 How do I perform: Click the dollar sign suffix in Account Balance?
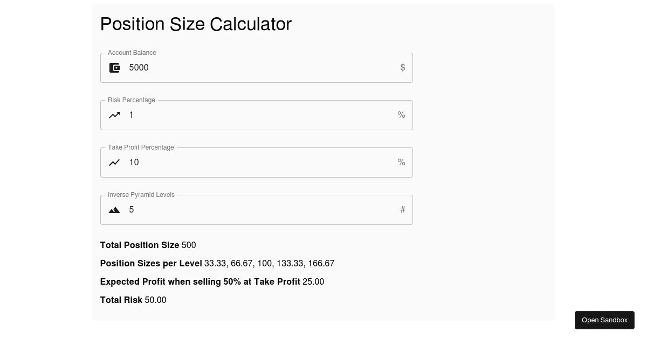(x=403, y=68)
